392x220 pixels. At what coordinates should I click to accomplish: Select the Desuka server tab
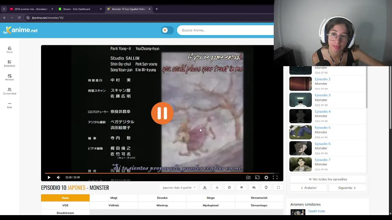(162, 198)
